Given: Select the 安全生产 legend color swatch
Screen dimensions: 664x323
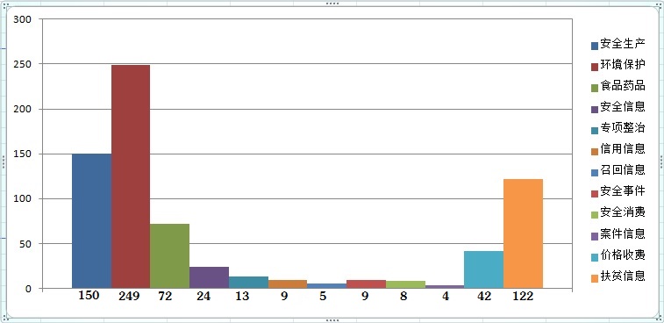Looking at the screenshot, I should pos(595,46).
